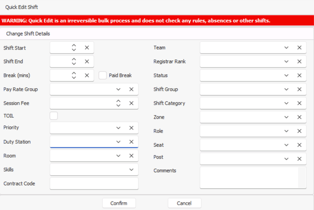Decrease Break minutes with down arrow
The height and width of the screenshot is (210, 314).
click(74, 78)
